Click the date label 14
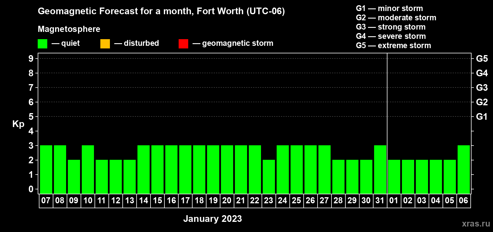This screenshot has height=232, width=493. [x=143, y=201]
